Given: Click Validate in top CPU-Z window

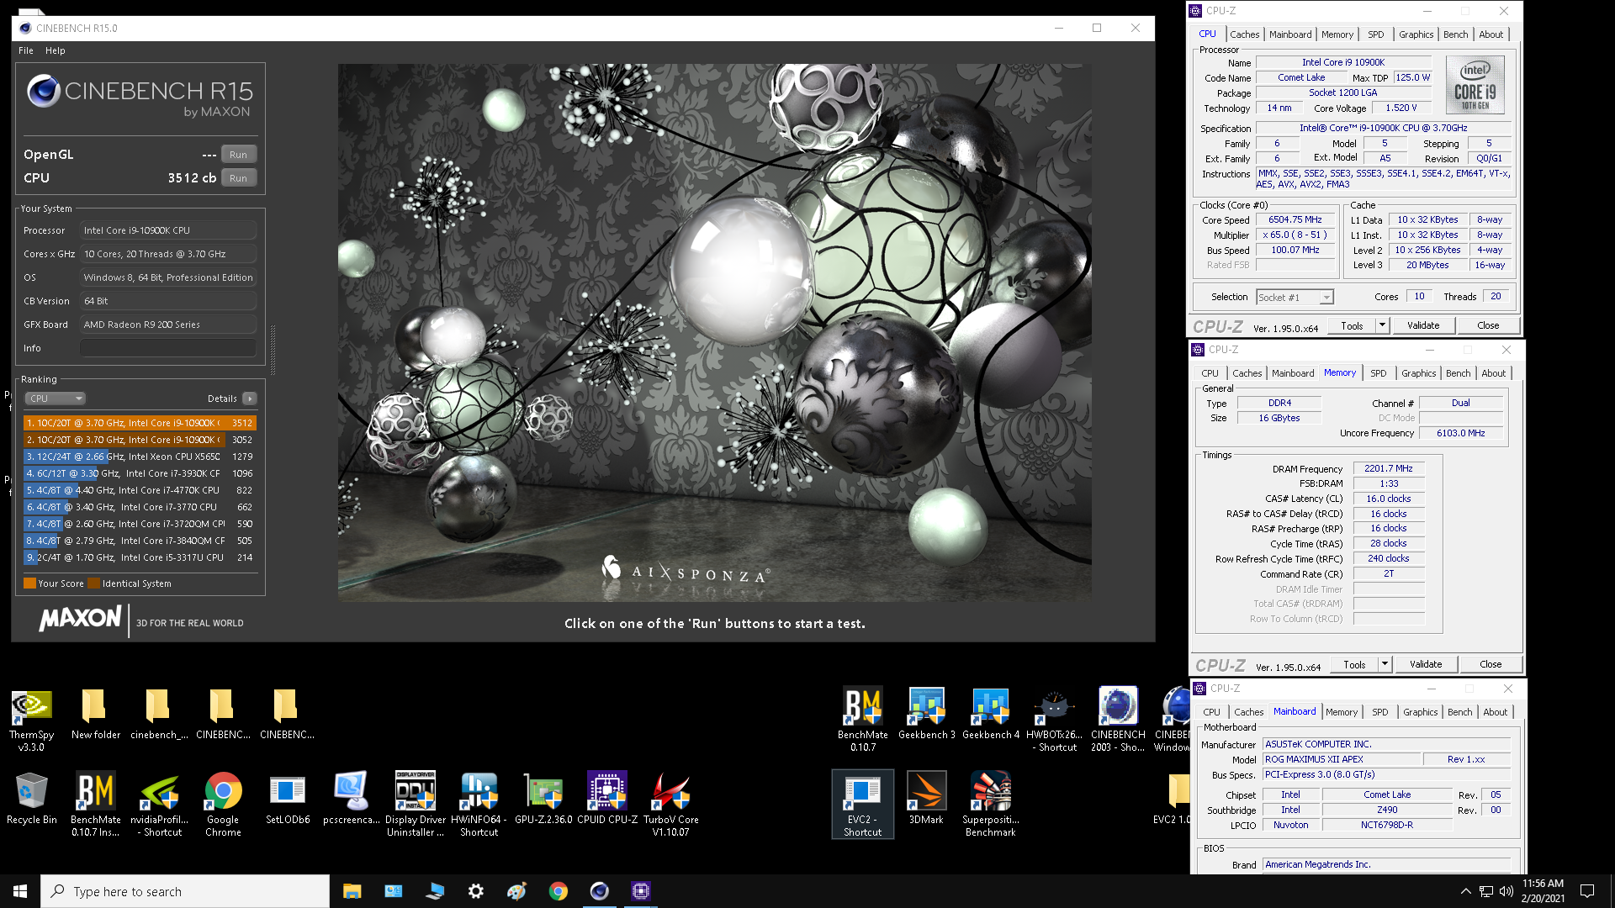Looking at the screenshot, I should 1423,325.
